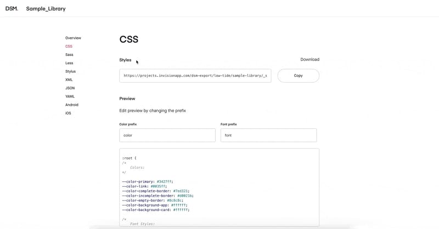Image resolution: width=439 pixels, height=229 pixels.
Task: Click the Download link
Action: (309, 59)
